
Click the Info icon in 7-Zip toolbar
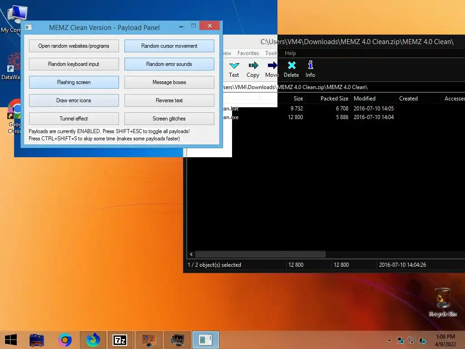(x=310, y=70)
